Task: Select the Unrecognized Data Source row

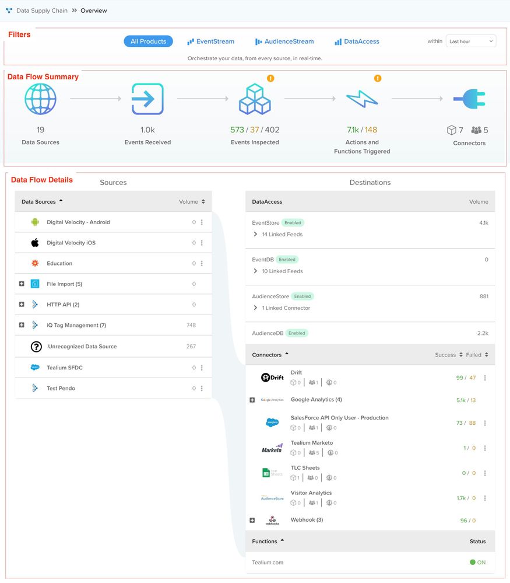Action: pos(82,347)
